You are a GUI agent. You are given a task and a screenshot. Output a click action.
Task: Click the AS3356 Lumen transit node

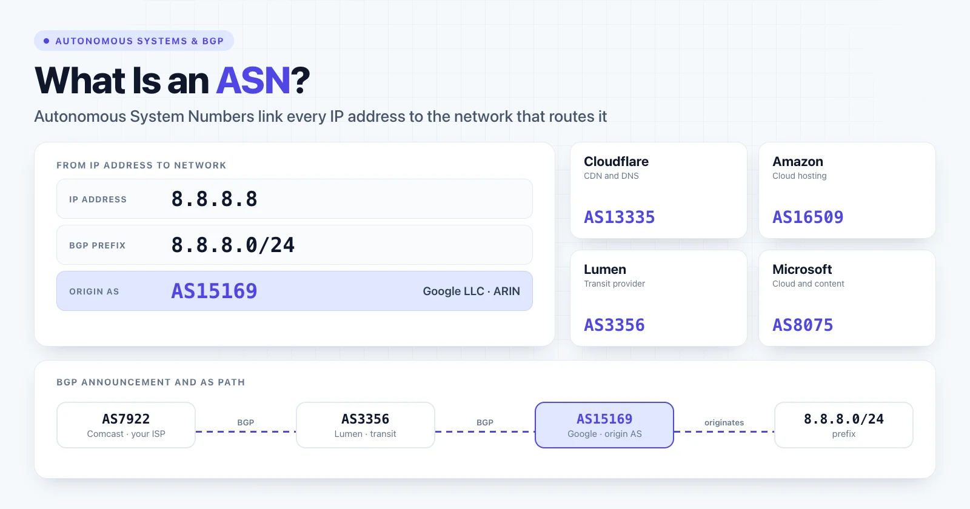pyautogui.click(x=366, y=425)
